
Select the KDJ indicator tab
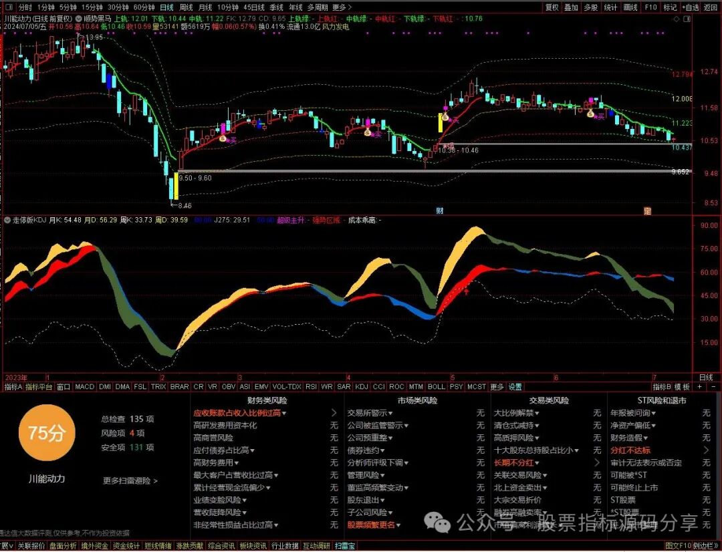click(362, 387)
